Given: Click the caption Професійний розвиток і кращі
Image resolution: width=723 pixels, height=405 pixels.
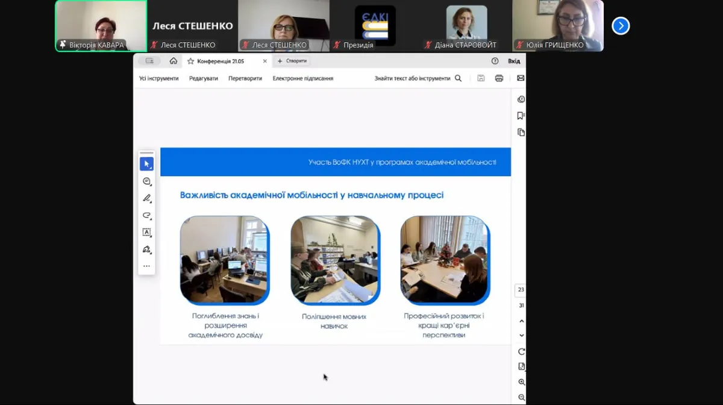Looking at the screenshot, I should [444, 325].
